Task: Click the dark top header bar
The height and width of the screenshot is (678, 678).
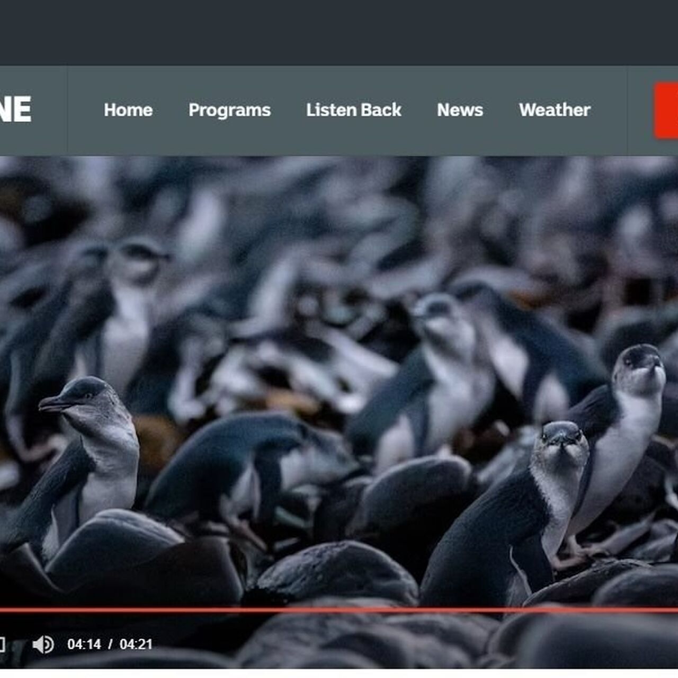Action: coord(339,32)
